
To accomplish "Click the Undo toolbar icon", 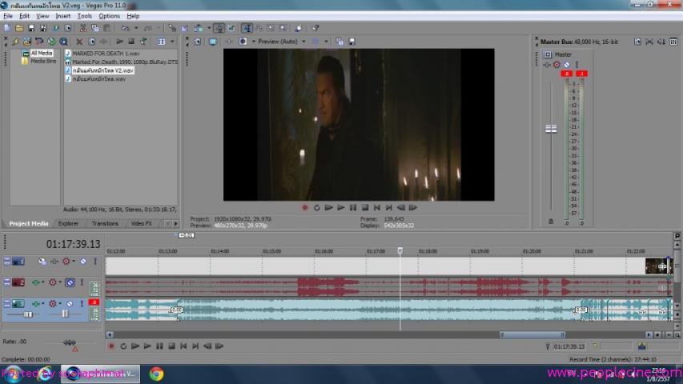I will [126, 28].
